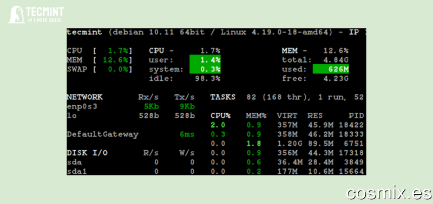Select the sda disk row
433x204 pixels.
click(x=131, y=162)
